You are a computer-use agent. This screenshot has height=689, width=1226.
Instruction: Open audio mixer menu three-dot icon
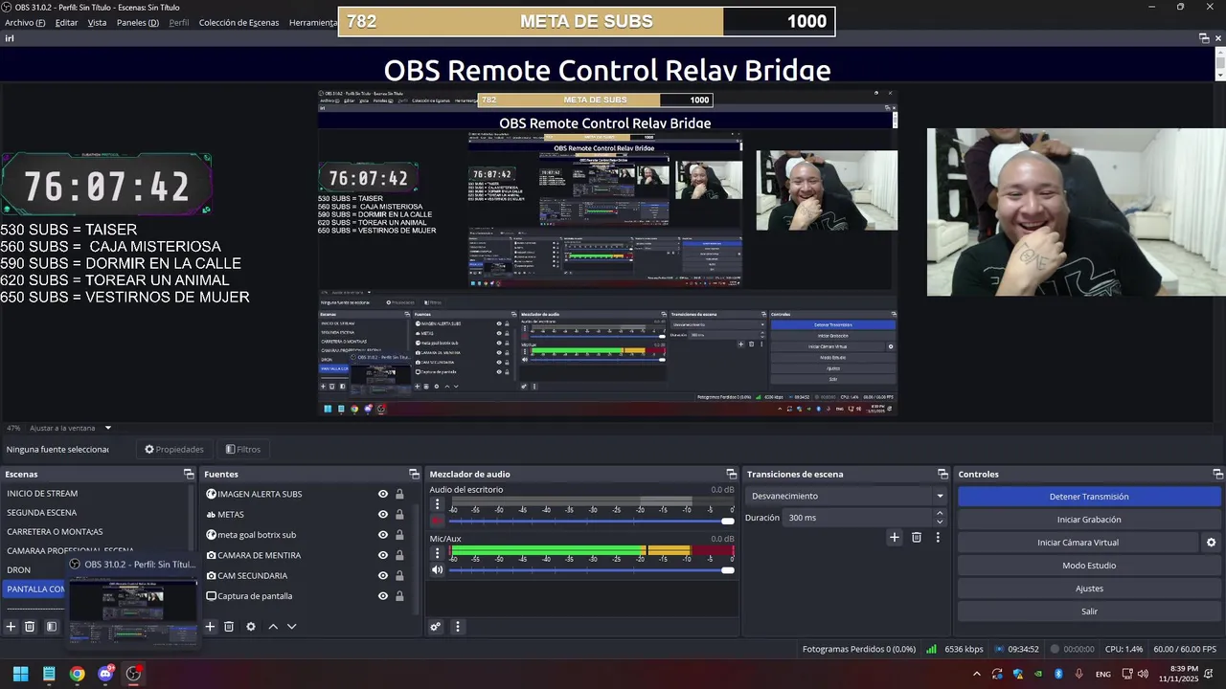pyautogui.click(x=457, y=627)
